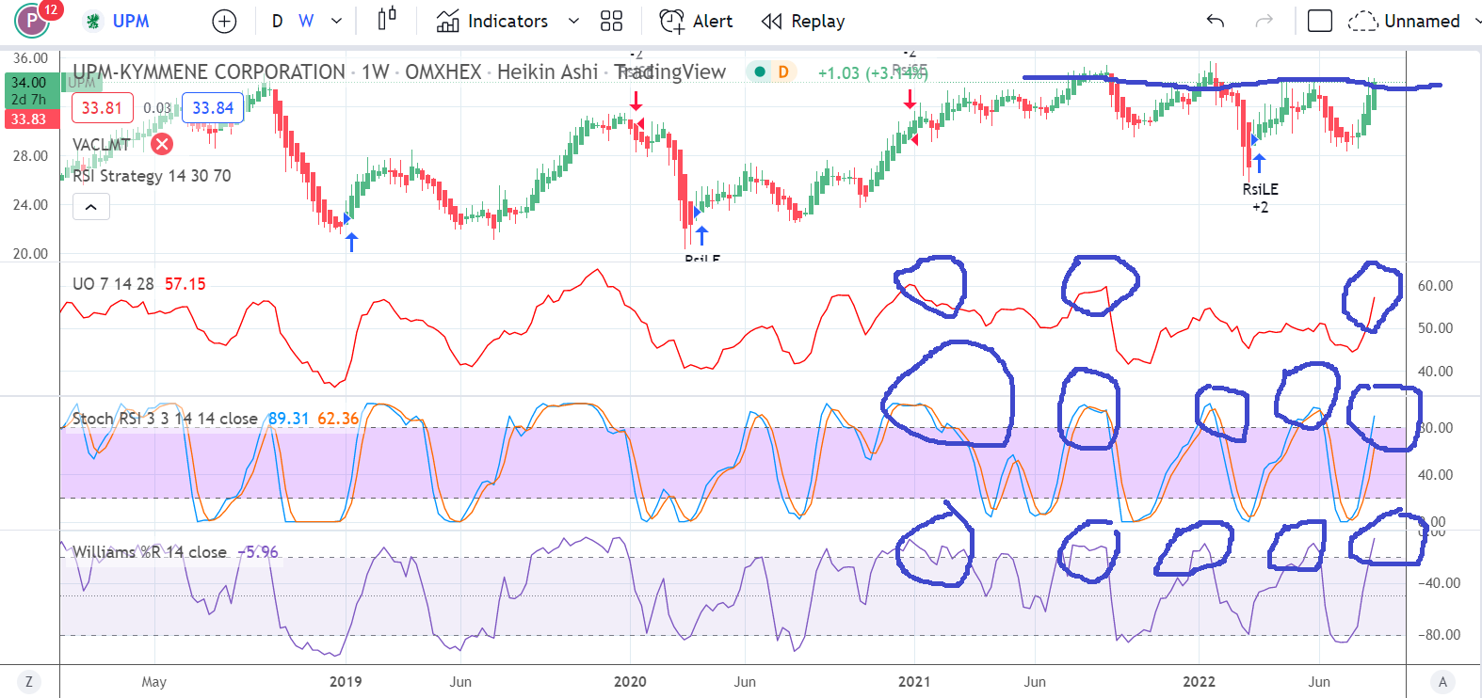Click the 34.00 current price label
Viewport: 1482px width, 698px height.
[28, 83]
